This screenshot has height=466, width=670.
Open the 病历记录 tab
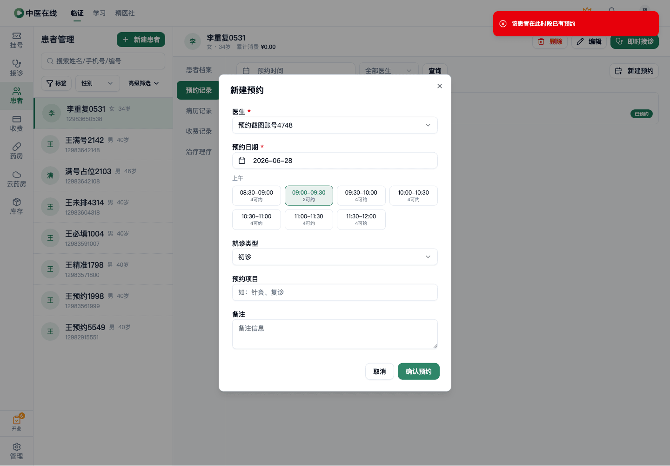click(x=199, y=111)
